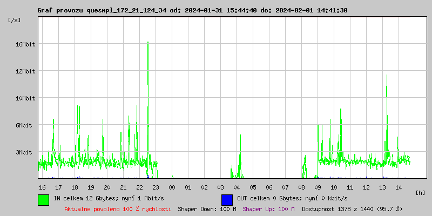
Task: Click the 10Mbit Y-axis label
Action: pos(25,98)
